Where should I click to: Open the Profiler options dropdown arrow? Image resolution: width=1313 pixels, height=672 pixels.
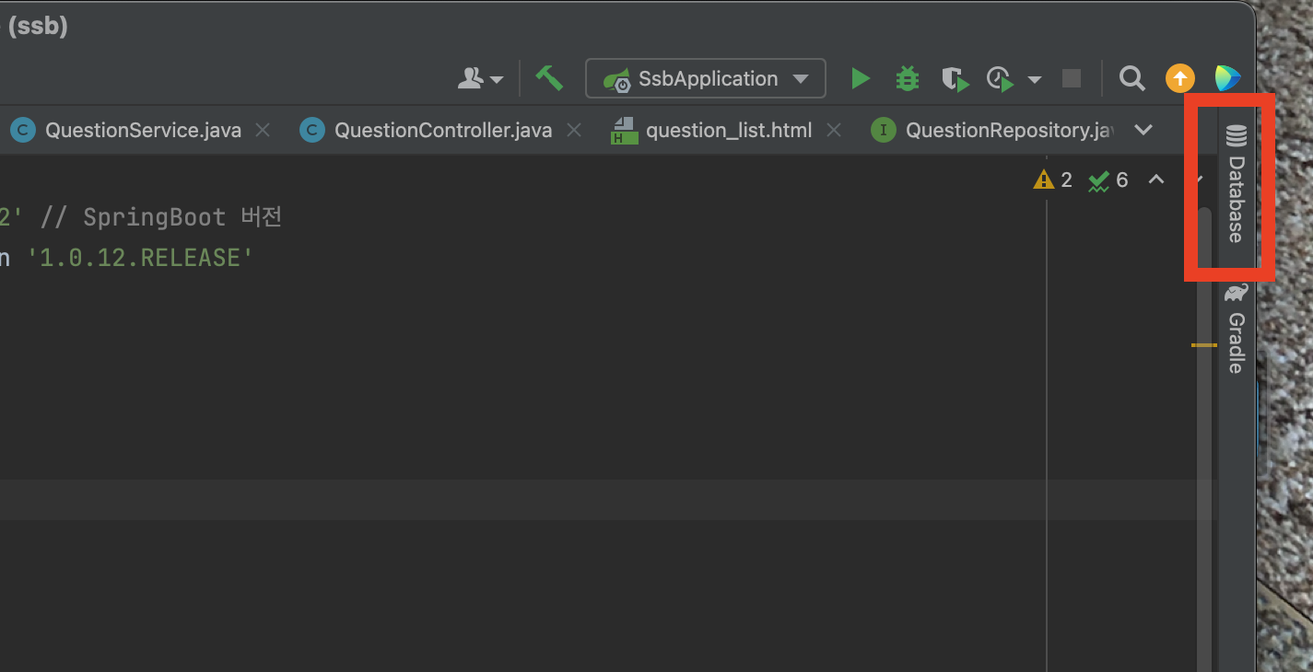tap(1034, 78)
